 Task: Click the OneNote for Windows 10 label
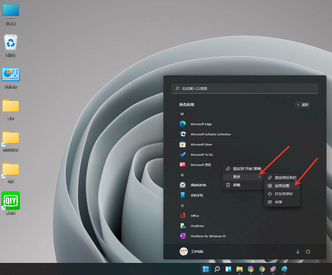point(208,236)
